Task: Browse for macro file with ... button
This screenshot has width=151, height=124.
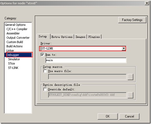Action: coord(130,77)
